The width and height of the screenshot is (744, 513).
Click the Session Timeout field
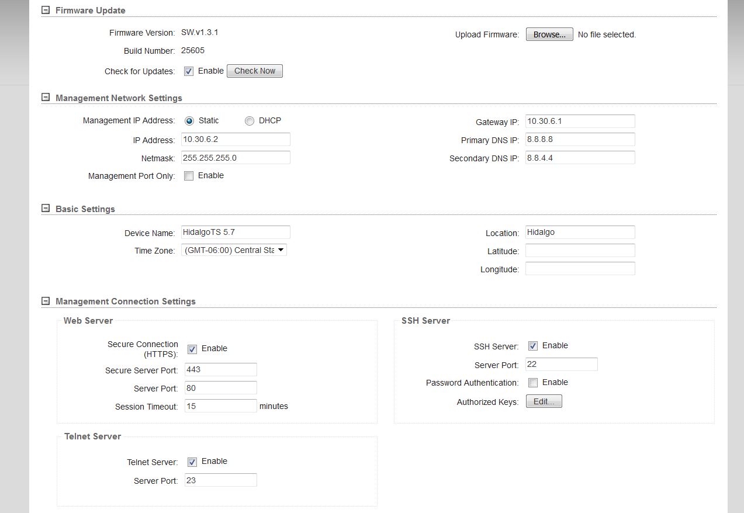coord(220,406)
